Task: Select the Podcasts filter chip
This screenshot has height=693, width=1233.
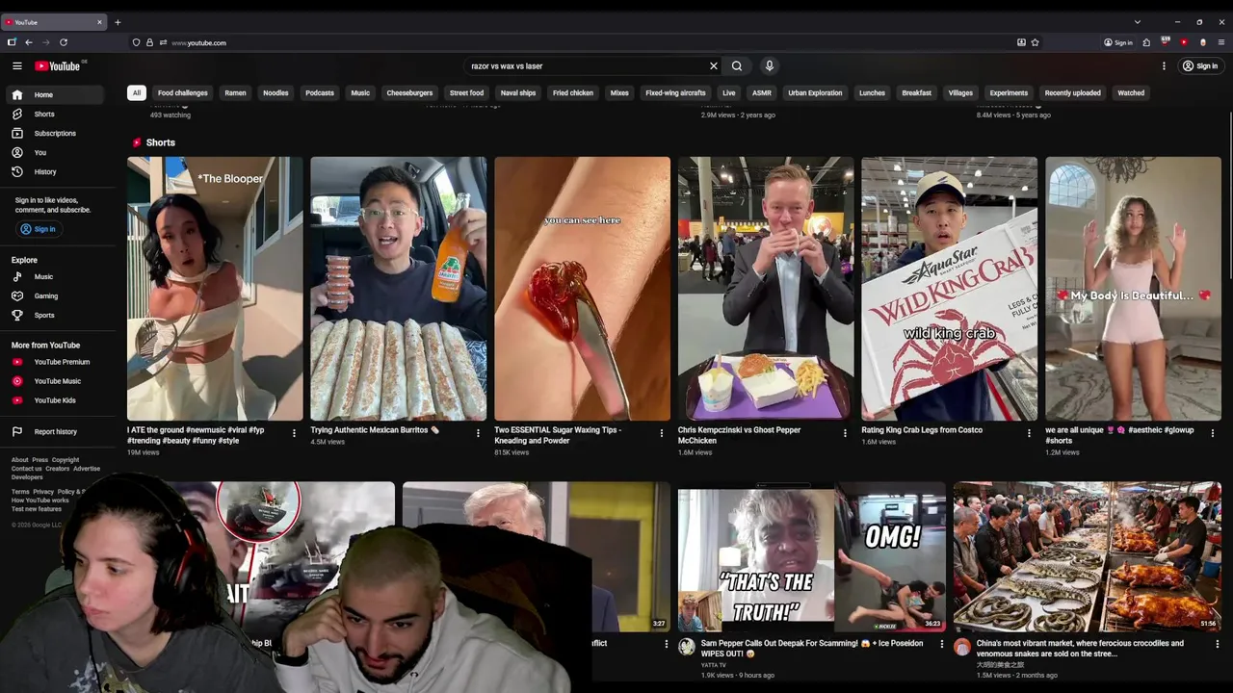Action: coord(320,93)
